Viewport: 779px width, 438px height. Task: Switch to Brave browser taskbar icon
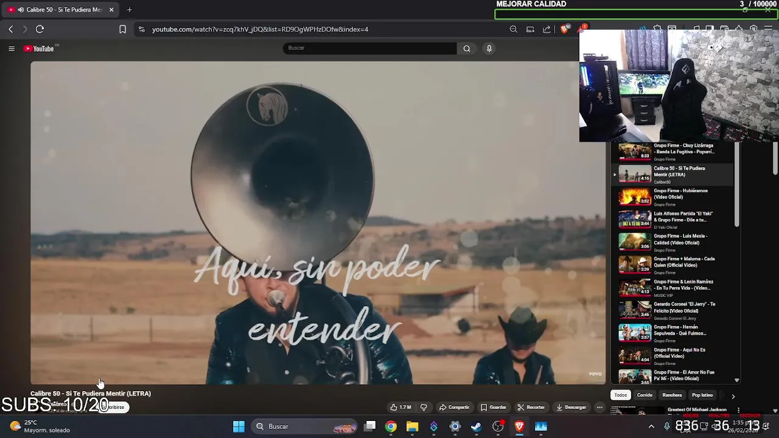click(x=519, y=426)
